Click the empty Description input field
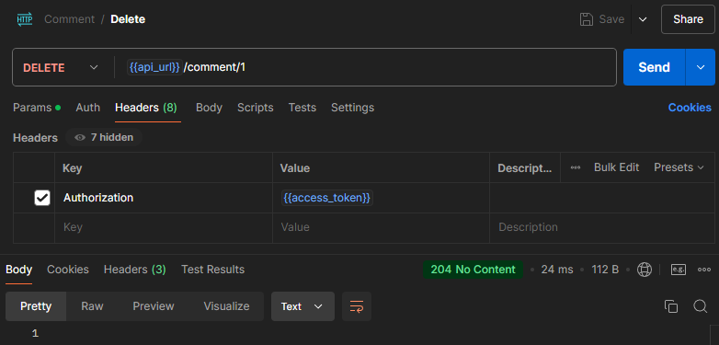 point(602,227)
